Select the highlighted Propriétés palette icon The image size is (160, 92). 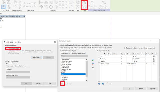pyautogui.click(x=4, y=7)
